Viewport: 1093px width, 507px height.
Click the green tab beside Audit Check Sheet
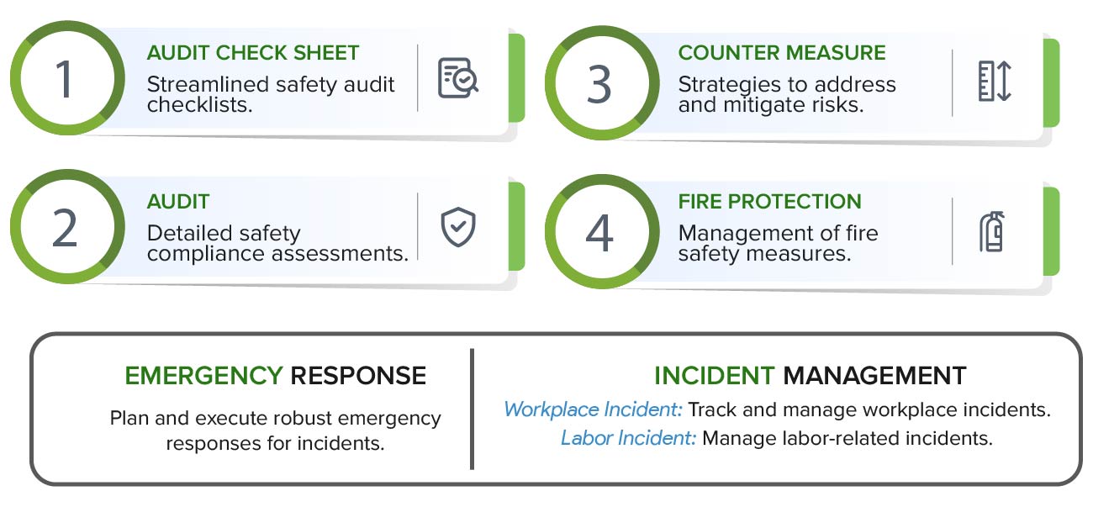(516, 78)
